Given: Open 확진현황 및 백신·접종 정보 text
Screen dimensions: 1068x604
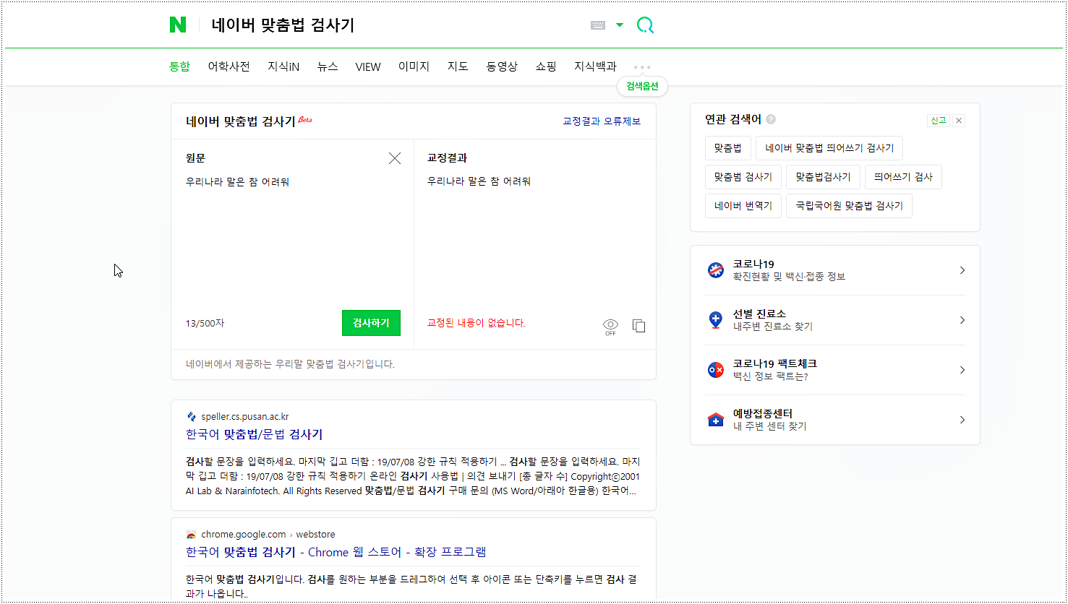Looking at the screenshot, I should [789, 277].
